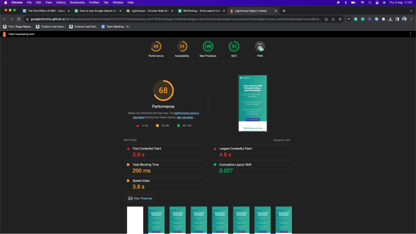The width and height of the screenshot is (416, 234).
Task: Click the address bar URL field
Action: coord(175,19)
